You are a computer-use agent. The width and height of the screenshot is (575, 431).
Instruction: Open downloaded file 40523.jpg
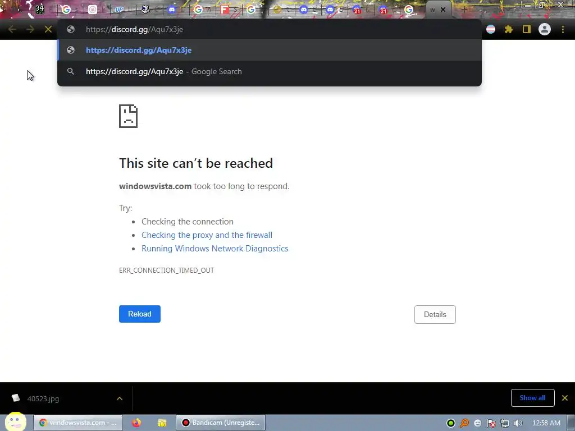[43, 399]
